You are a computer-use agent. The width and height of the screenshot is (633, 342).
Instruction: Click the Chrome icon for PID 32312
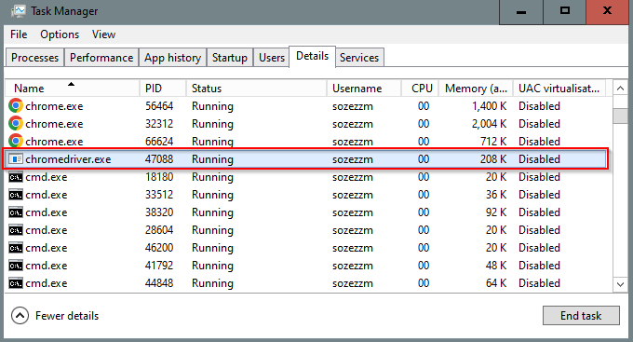coord(15,124)
